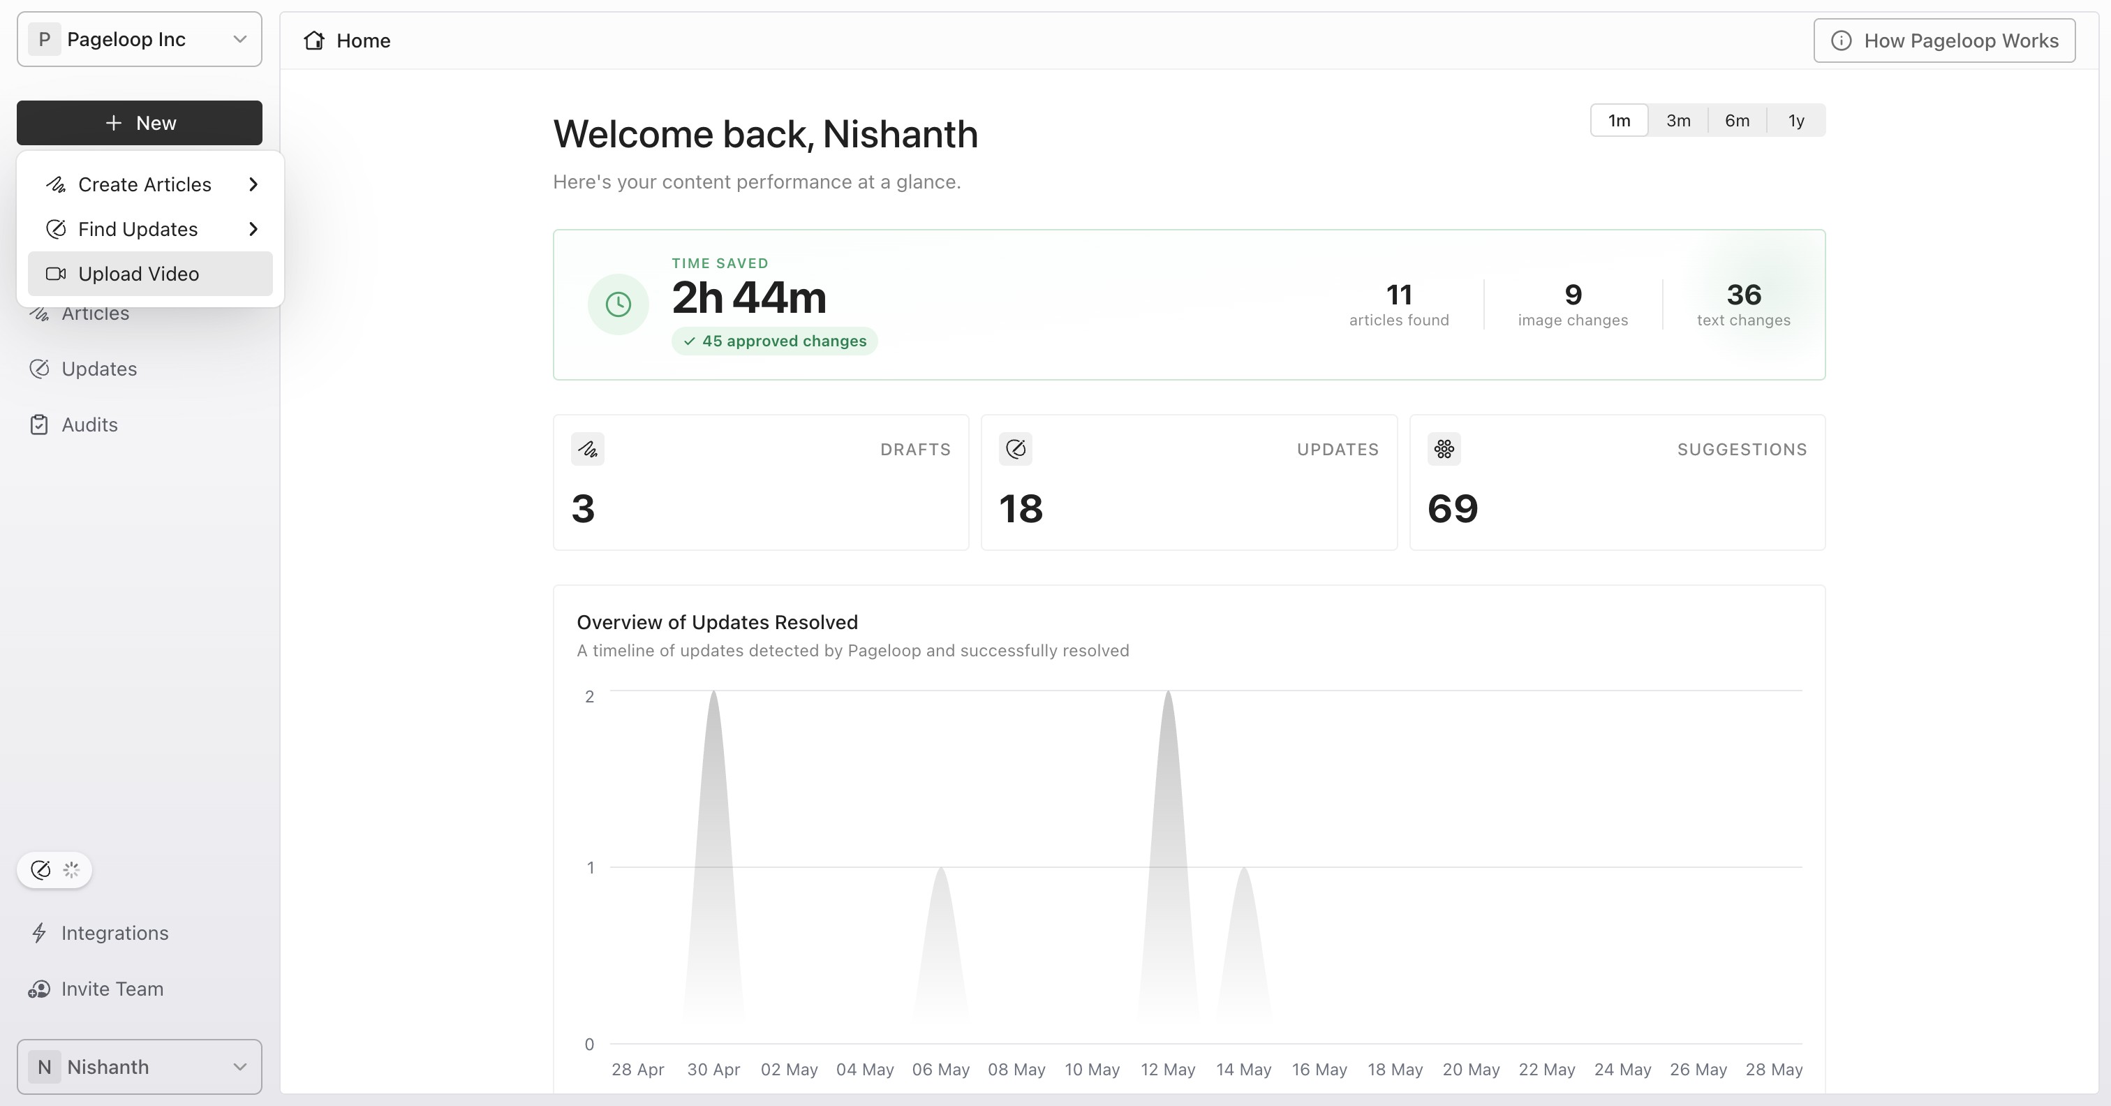
Task: Click the Suggestions card flower icon
Action: click(x=1444, y=449)
